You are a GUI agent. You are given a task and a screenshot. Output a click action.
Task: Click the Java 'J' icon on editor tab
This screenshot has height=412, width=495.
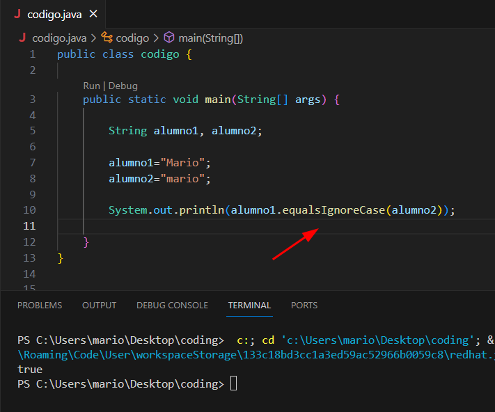(x=17, y=14)
